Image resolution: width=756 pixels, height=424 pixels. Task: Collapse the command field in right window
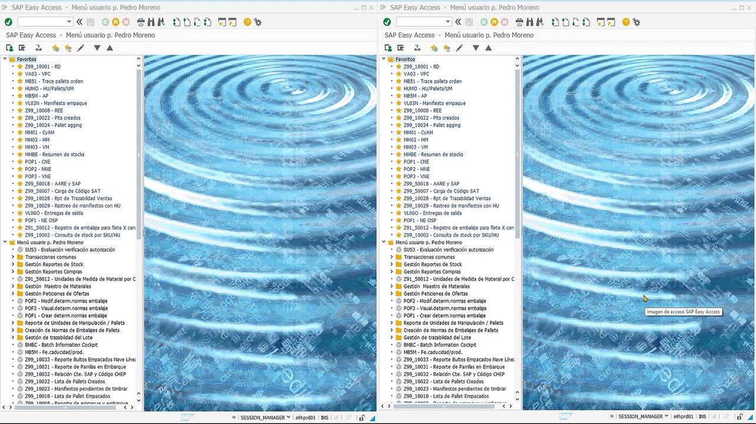(458, 22)
